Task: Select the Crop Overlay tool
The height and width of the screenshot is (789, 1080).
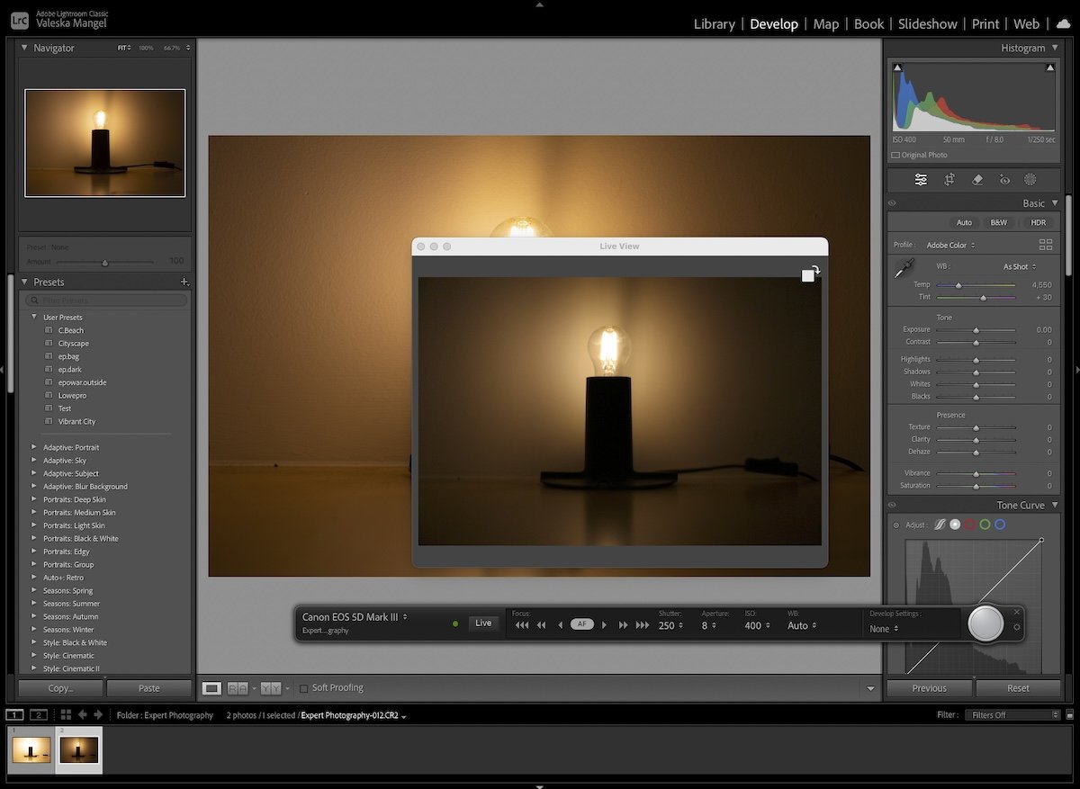Action: pos(949,179)
